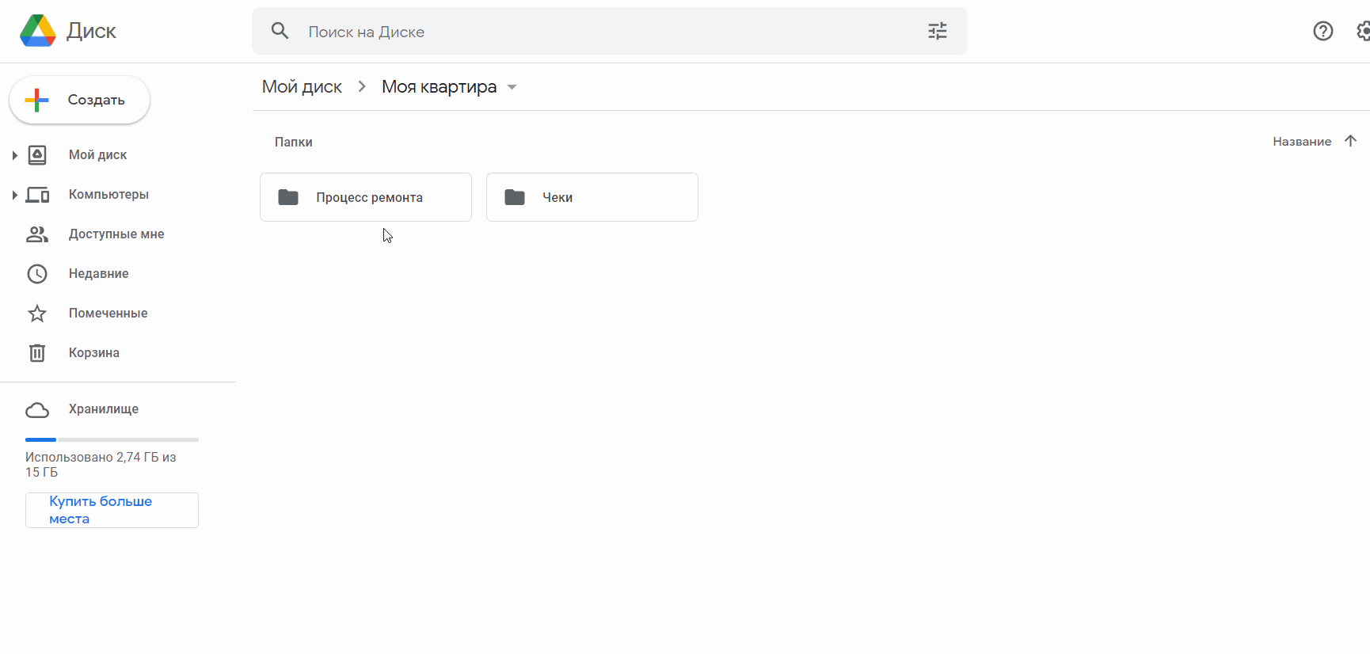
Task: Open the Recent (Недавние) section
Action: [98, 273]
